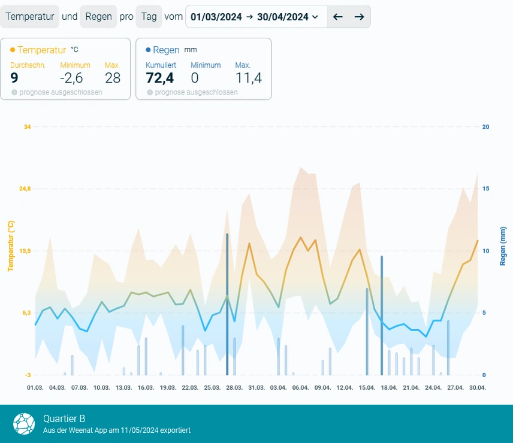
Task: Open the Tag aggregation selector
Action: point(149,16)
